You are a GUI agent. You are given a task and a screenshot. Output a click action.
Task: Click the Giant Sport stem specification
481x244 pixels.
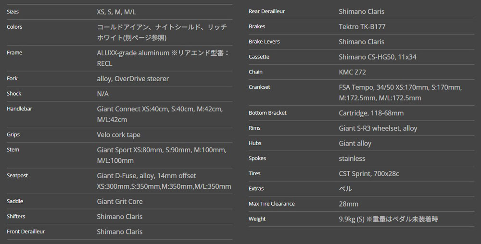tap(161, 155)
